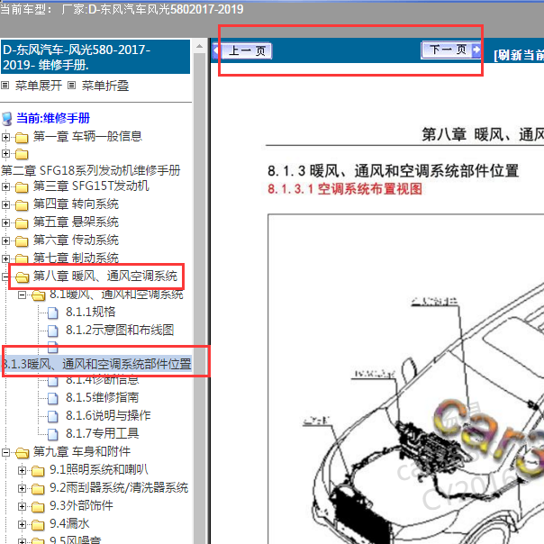Collapse the 第九章 车身和附件 node
Image resolution: width=544 pixels, height=544 pixels.
click(x=7, y=452)
